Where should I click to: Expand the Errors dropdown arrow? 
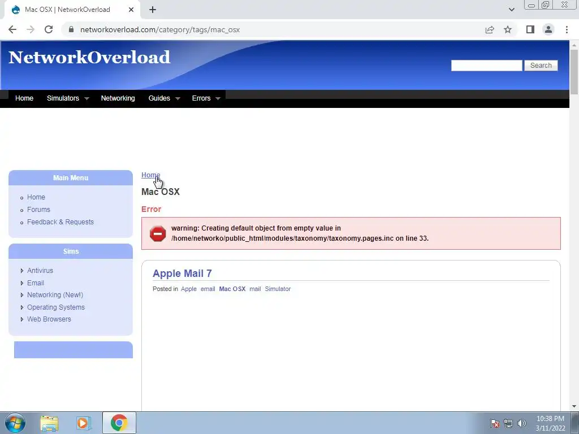coord(218,98)
